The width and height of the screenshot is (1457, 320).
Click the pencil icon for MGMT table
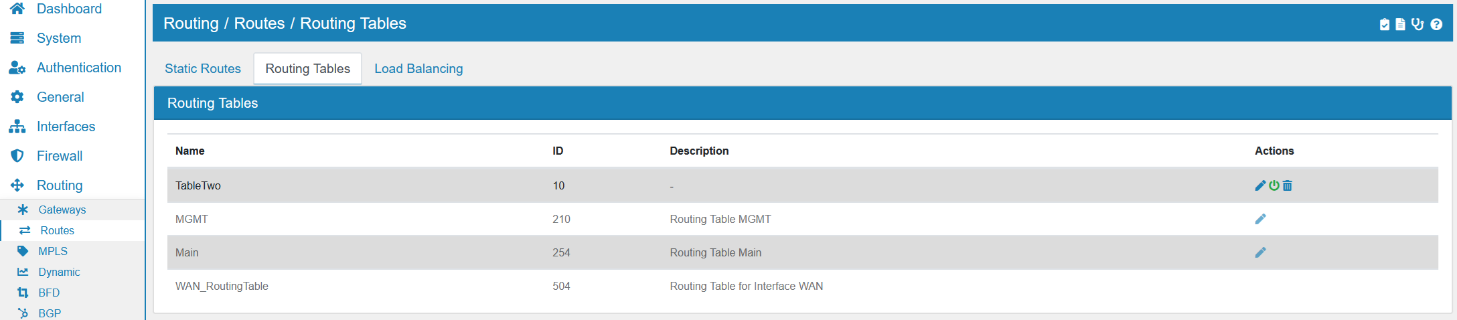click(1260, 219)
